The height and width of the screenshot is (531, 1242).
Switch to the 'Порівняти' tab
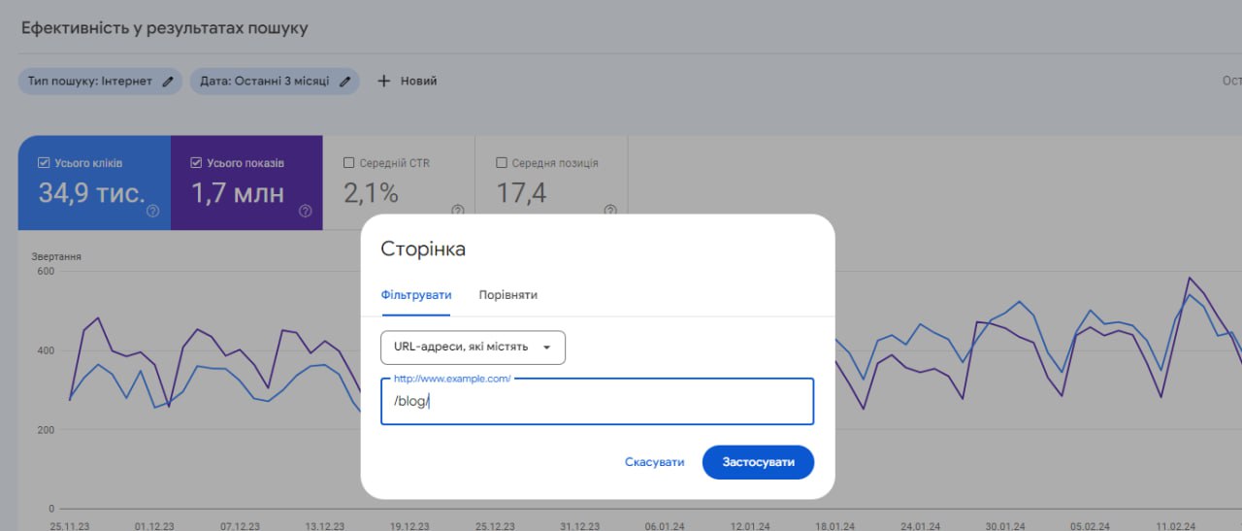click(x=507, y=295)
